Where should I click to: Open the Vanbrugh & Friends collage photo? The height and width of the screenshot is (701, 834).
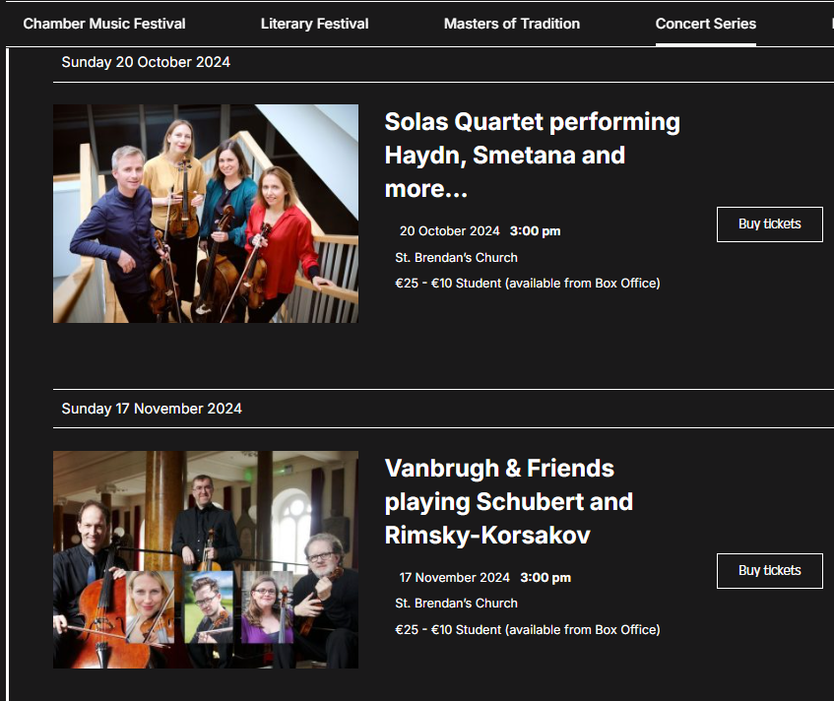coord(206,559)
